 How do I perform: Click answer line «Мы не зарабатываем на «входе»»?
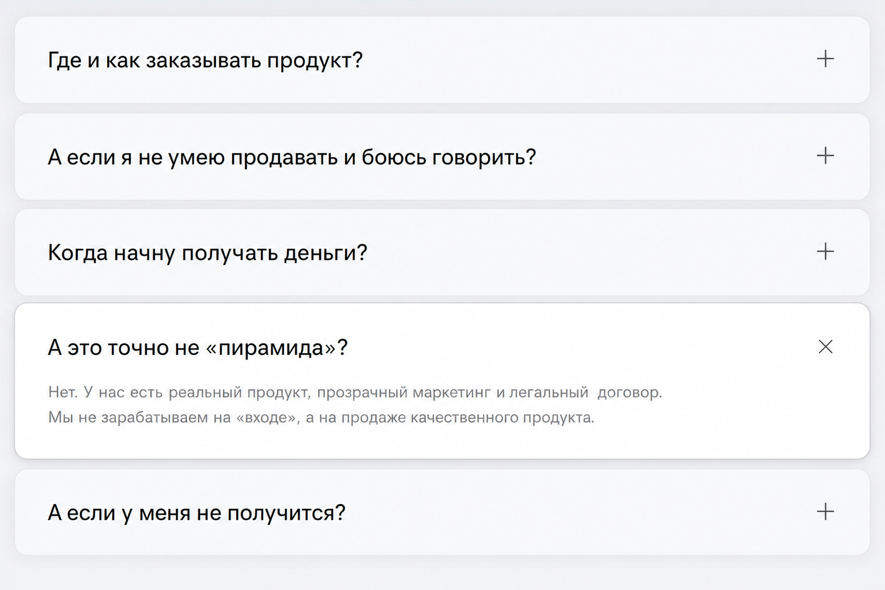click(x=321, y=417)
